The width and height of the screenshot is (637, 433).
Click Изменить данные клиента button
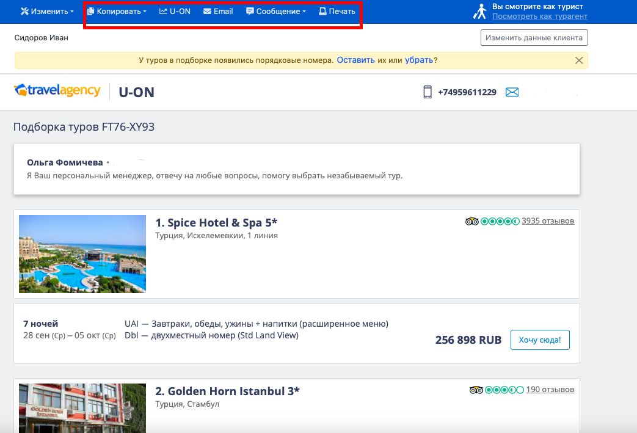click(x=534, y=37)
